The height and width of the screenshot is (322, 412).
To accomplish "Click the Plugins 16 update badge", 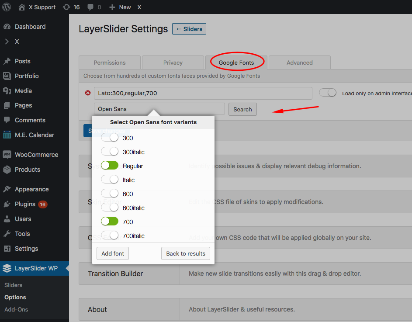I will tap(42, 204).
